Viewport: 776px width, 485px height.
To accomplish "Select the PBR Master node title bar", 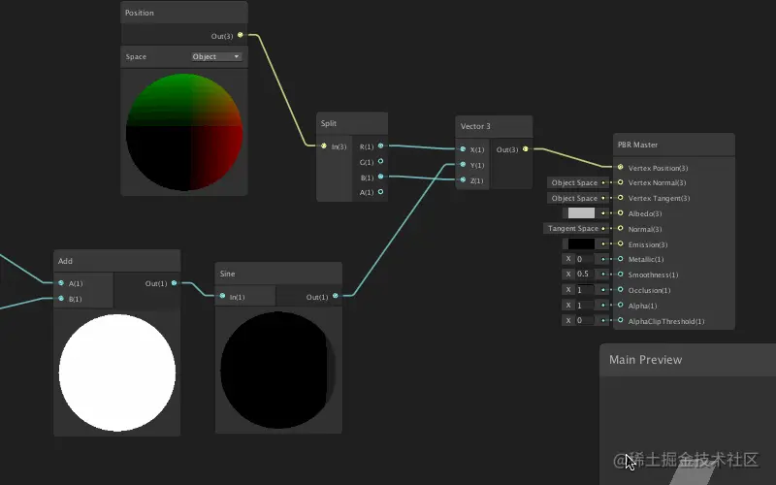I will (673, 145).
